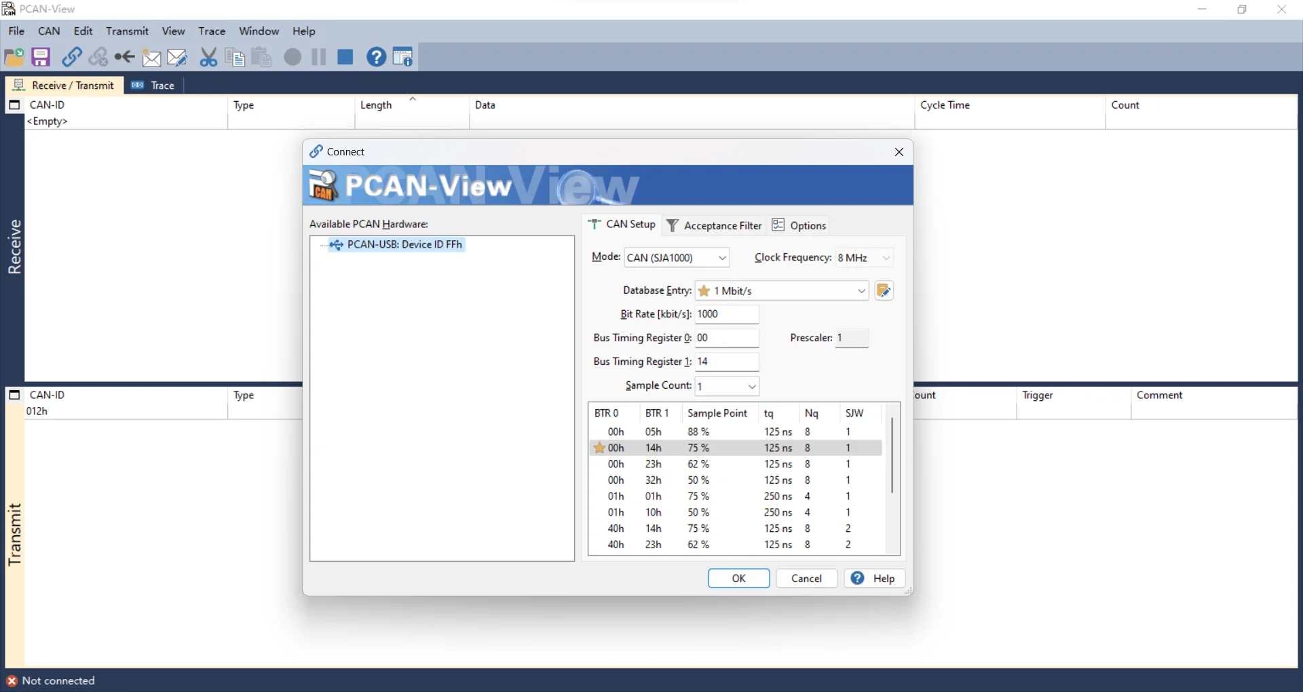Open PCAN-View help via the question mark icon
The image size is (1303, 692).
point(377,57)
